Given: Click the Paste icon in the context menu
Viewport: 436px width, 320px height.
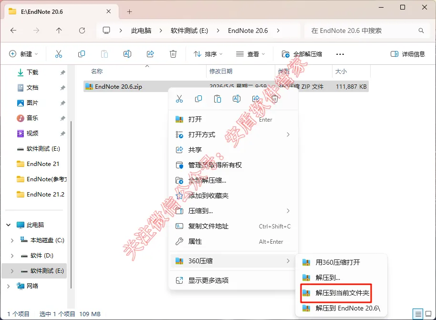Looking at the screenshot, I should 218,99.
